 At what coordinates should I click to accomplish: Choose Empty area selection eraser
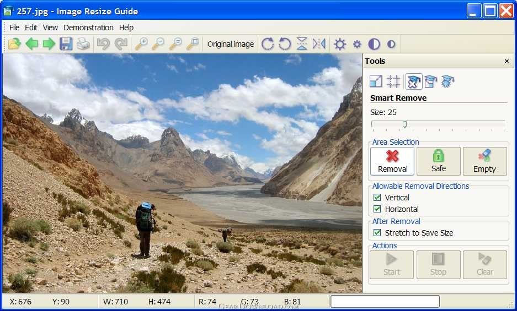(484, 161)
